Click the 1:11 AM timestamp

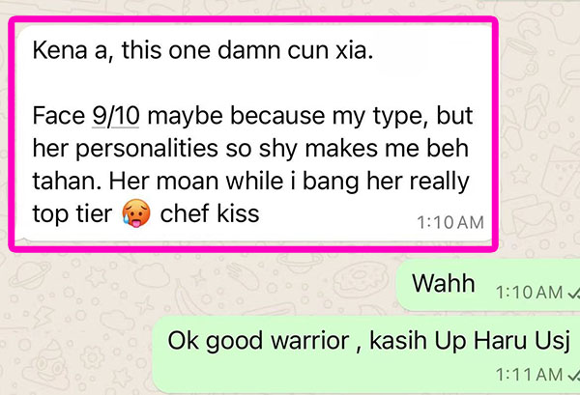coord(529,375)
